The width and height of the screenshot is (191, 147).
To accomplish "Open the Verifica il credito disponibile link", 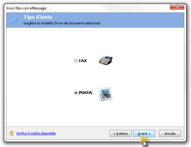I will coord(36,133).
